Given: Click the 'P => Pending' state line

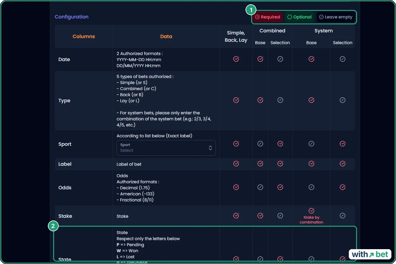Looking at the screenshot, I should click(130, 245).
